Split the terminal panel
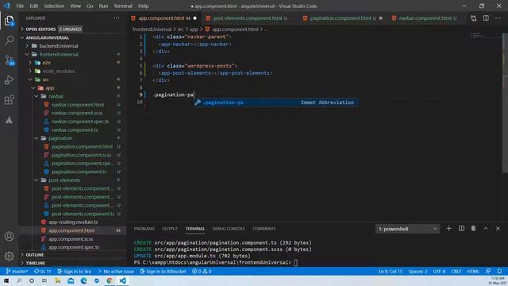Image resolution: width=508 pixels, height=286 pixels. click(461, 229)
